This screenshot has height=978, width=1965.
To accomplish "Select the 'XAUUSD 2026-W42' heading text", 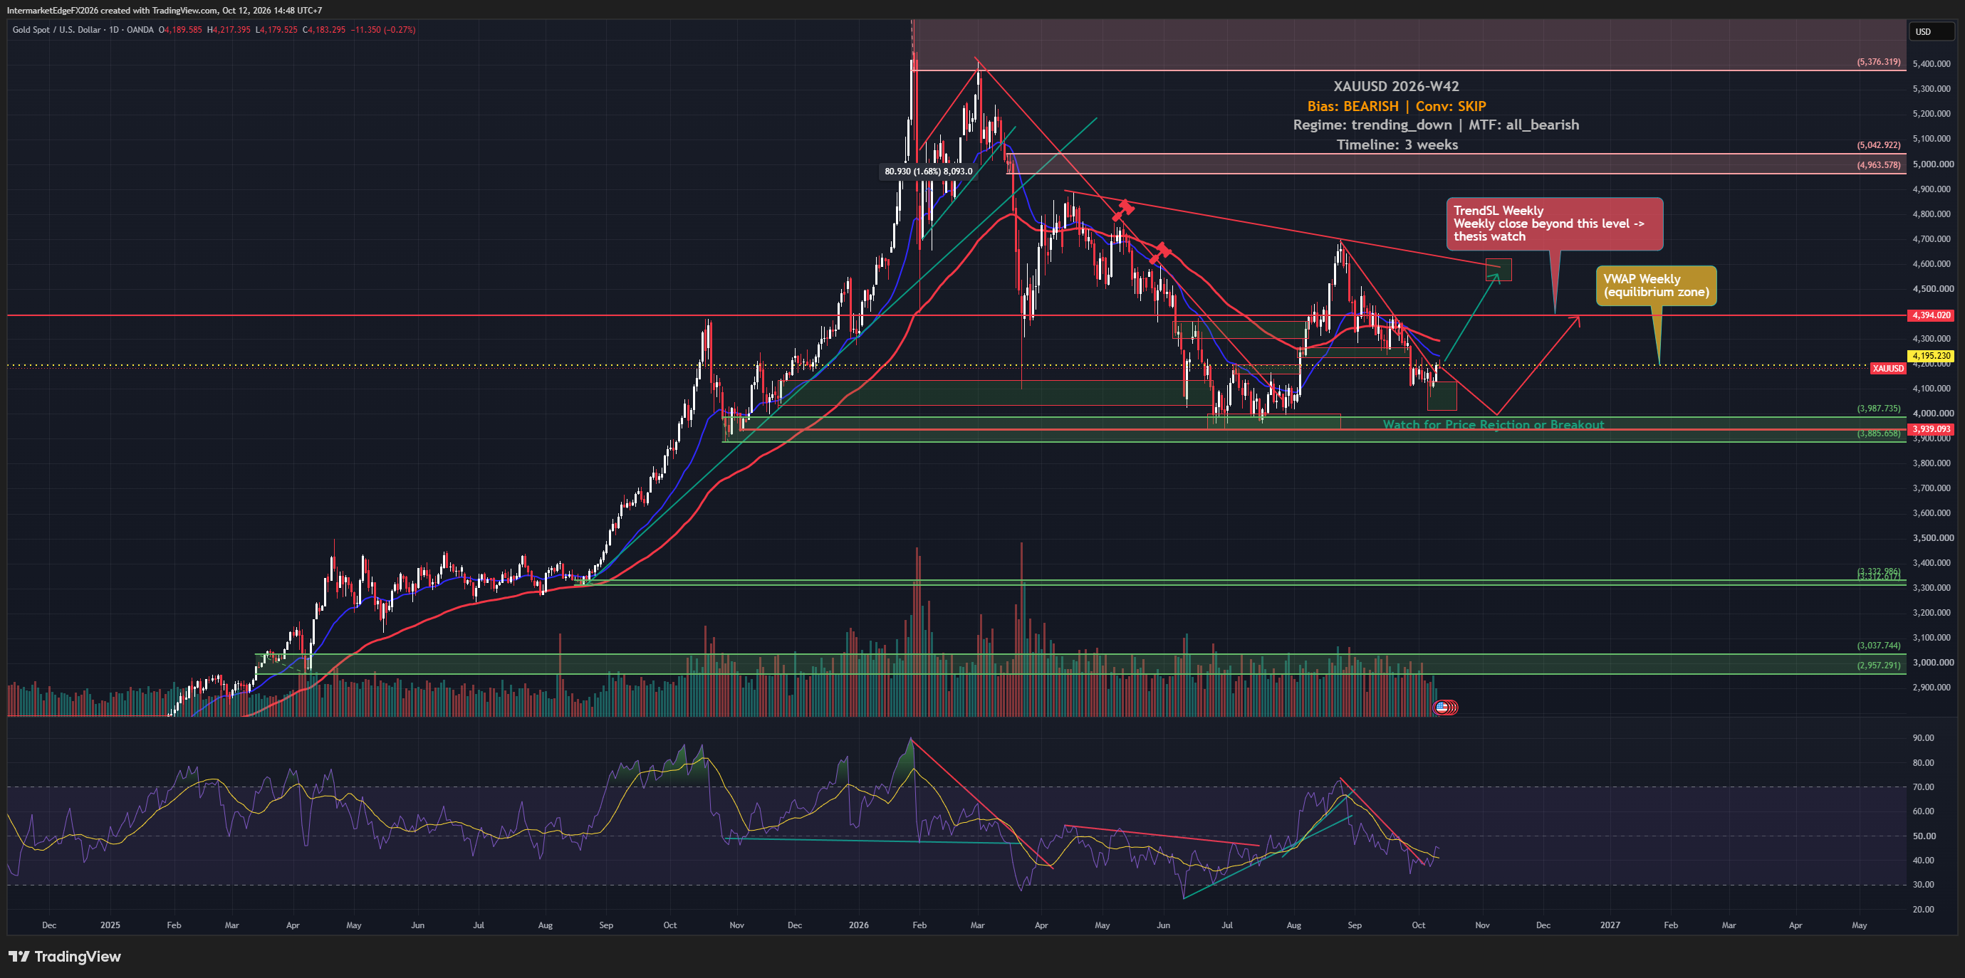I will (1396, 86).
